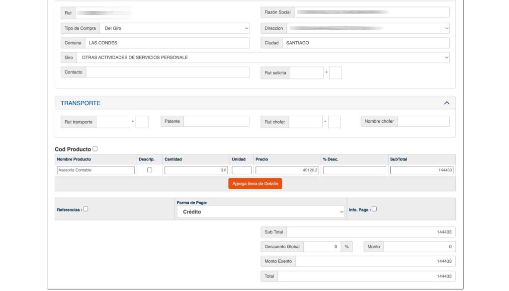Open the Direccion dropdown
Viewport: 509px width, 291px height.
click(x=368, y=29)
